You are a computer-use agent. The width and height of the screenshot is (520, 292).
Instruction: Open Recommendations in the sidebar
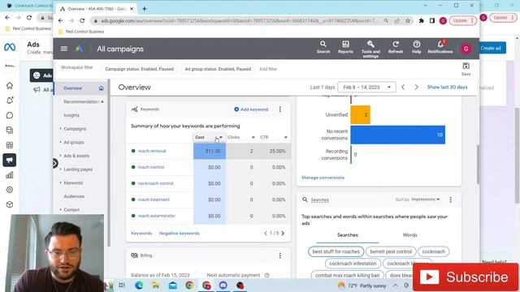(x=81, y=101)
